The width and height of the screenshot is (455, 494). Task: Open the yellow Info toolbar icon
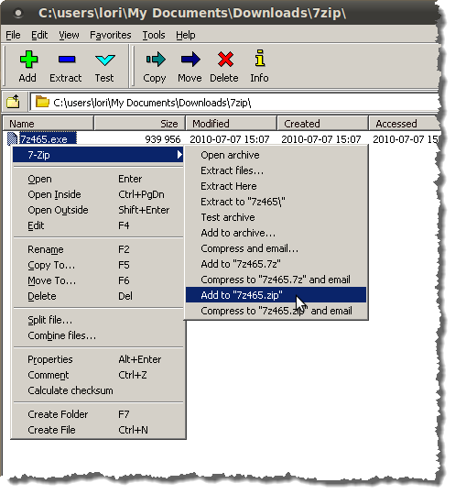[260, 58]
